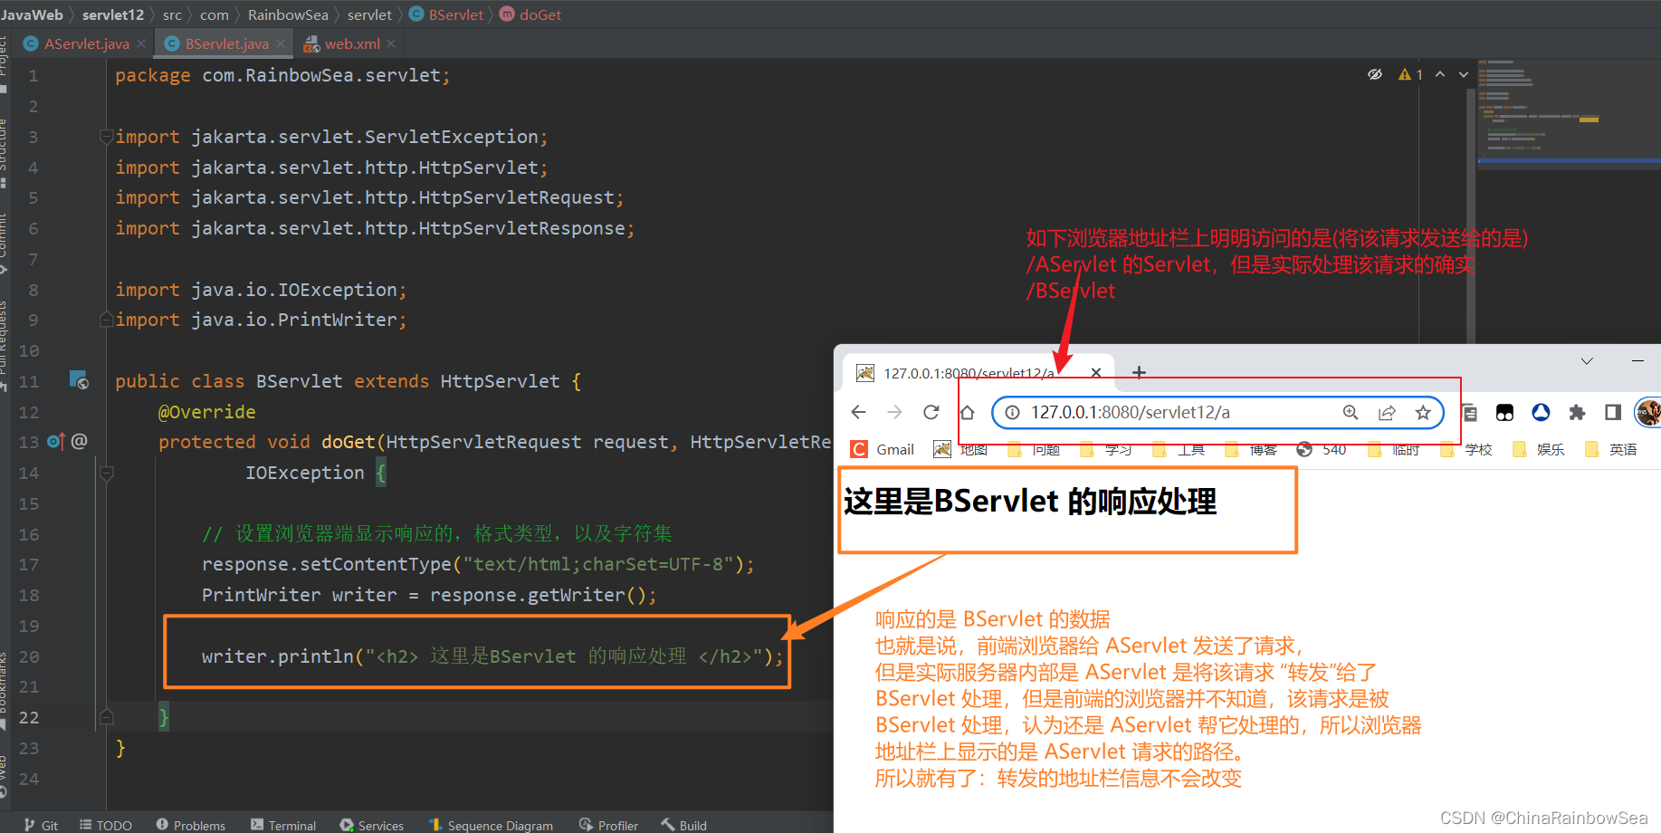Image resolution: width=1661 pixels, height=833 pixels.
Task: Click the fold end marker on line 9
Action: (106, 320)
